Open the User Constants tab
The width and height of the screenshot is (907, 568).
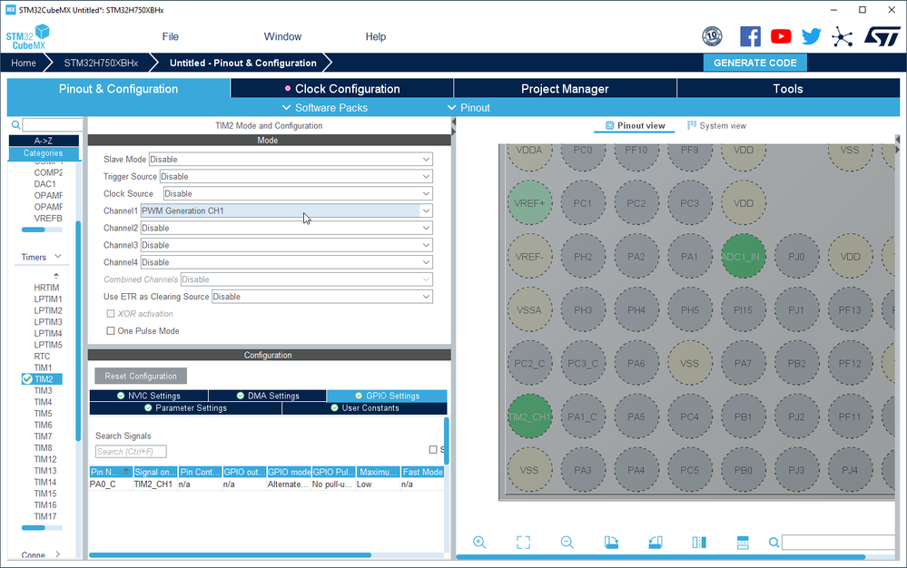(x=364, y=408)
